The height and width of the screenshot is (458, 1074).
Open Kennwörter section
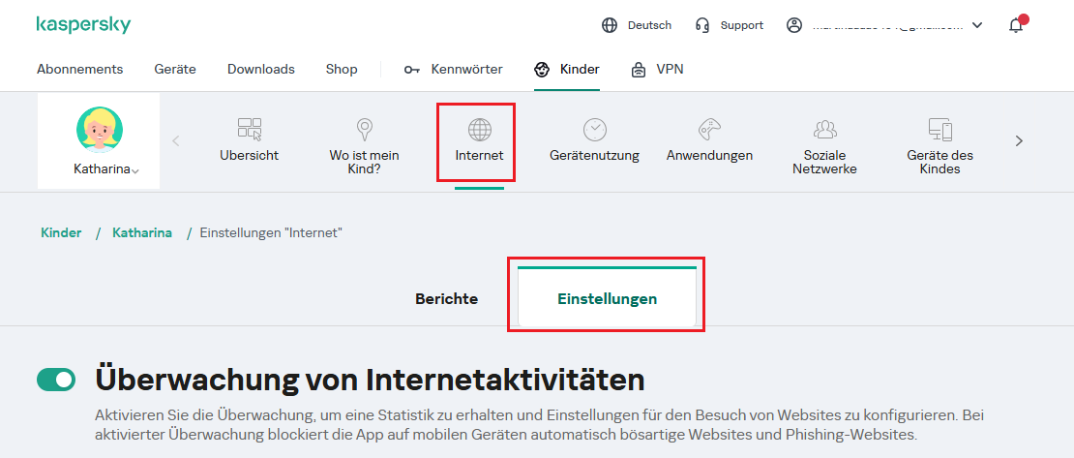[467, 70]
